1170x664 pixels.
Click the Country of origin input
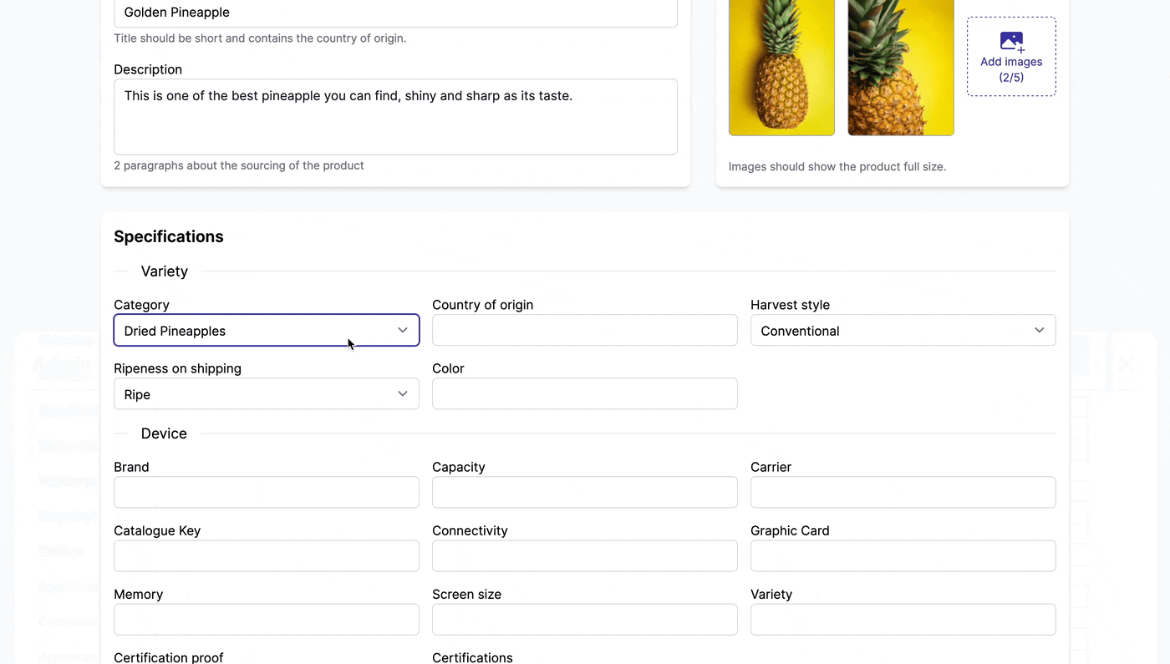[584, 331]
